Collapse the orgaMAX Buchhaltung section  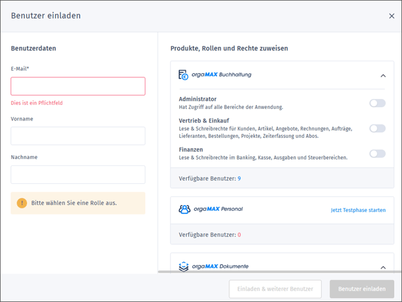tap(383, 75)
